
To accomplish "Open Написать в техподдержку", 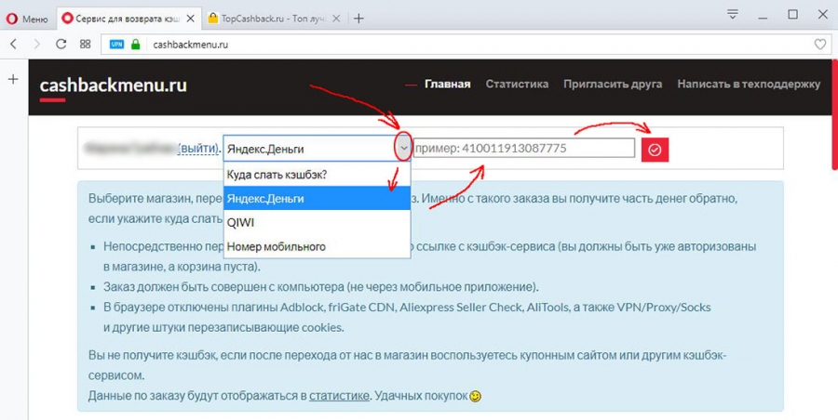I will (749, 85).
